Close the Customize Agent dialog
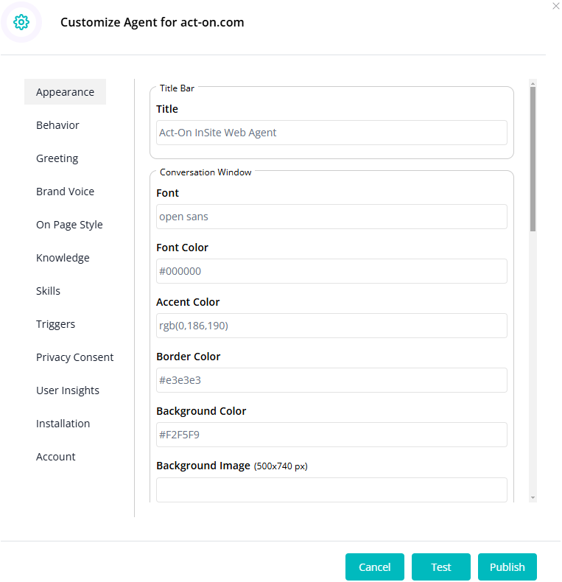Viewport: 562px width, 582px height. click(x=555, y=6)
